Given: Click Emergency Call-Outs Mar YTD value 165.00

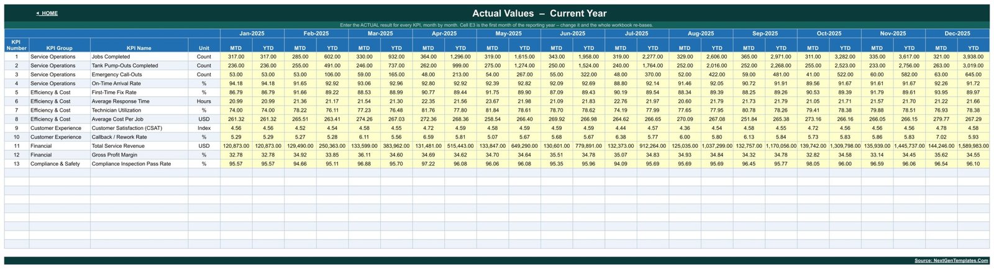Looking at the screenshot, I should [396, 75].
